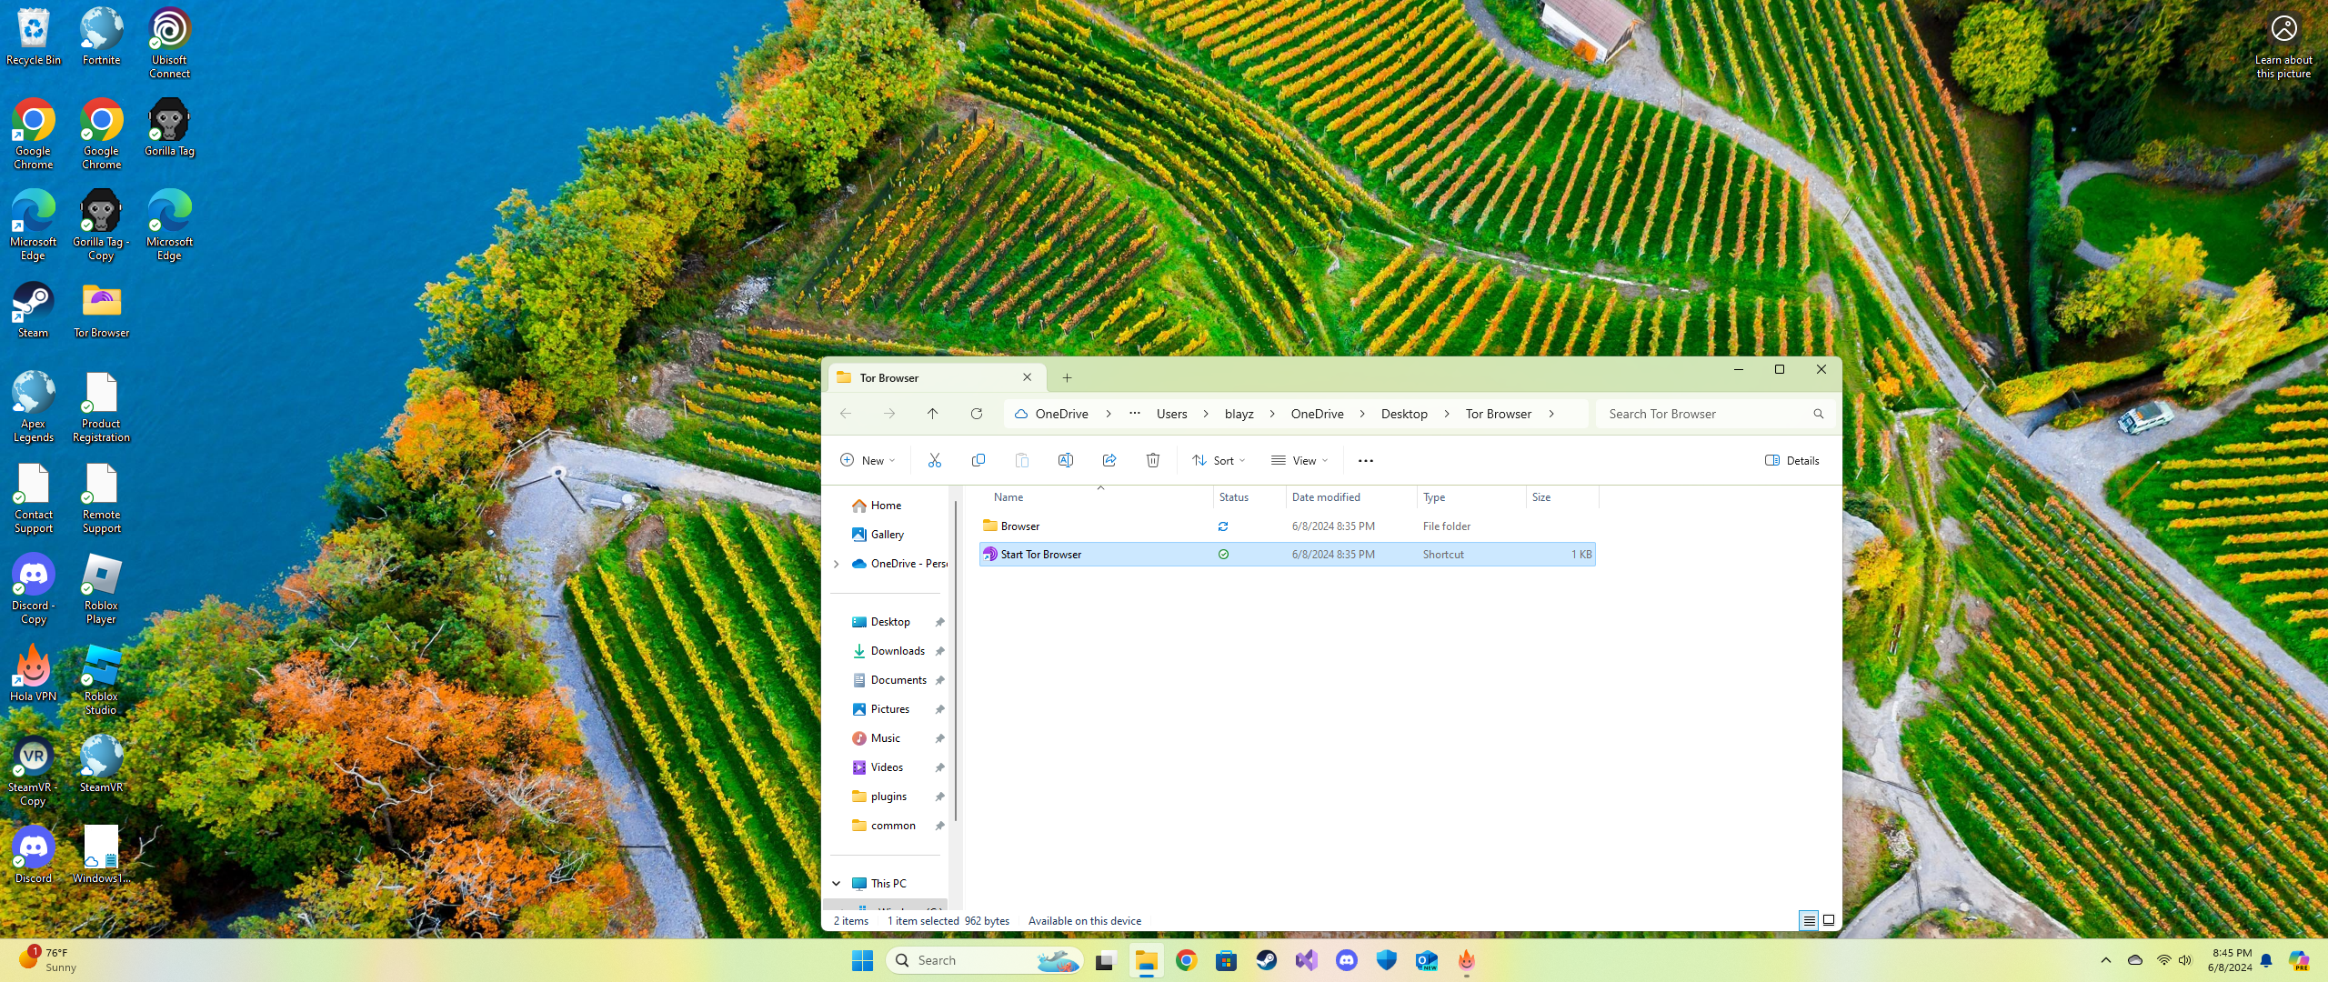The height and width of the screenshot is (982, 2328).
Task: Select the Browser folder in file list
Action: (x=1019, y=526)
